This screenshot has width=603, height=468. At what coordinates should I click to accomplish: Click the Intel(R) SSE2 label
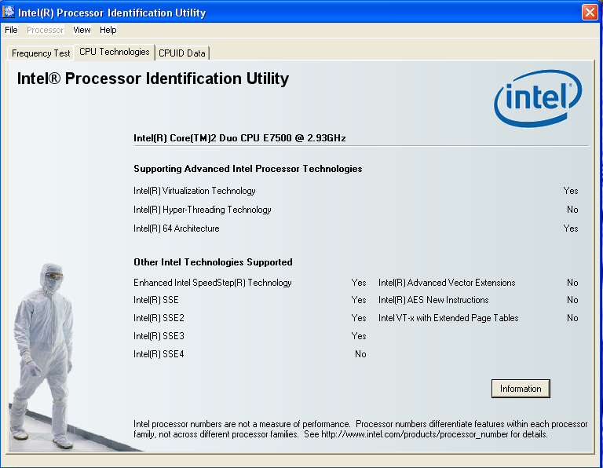(159, 318)
